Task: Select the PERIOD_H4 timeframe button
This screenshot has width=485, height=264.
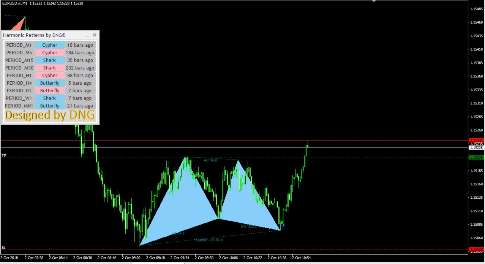Action: [19, 83]
